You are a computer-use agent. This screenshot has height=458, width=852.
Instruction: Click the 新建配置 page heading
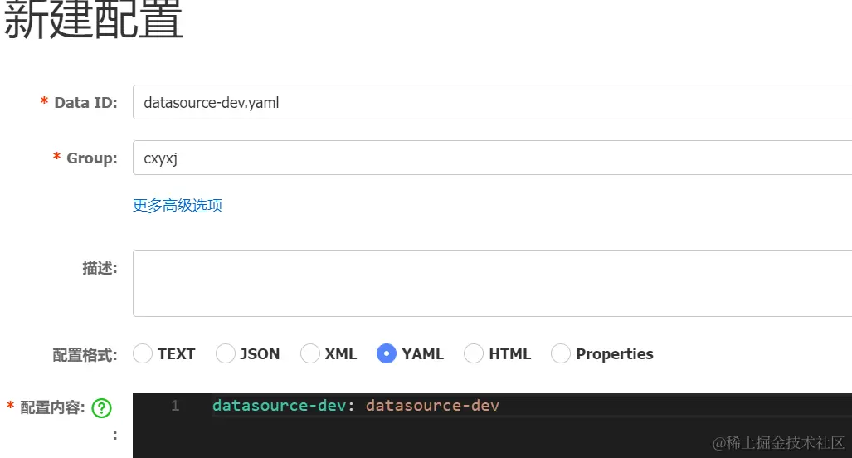pos(93,21)
